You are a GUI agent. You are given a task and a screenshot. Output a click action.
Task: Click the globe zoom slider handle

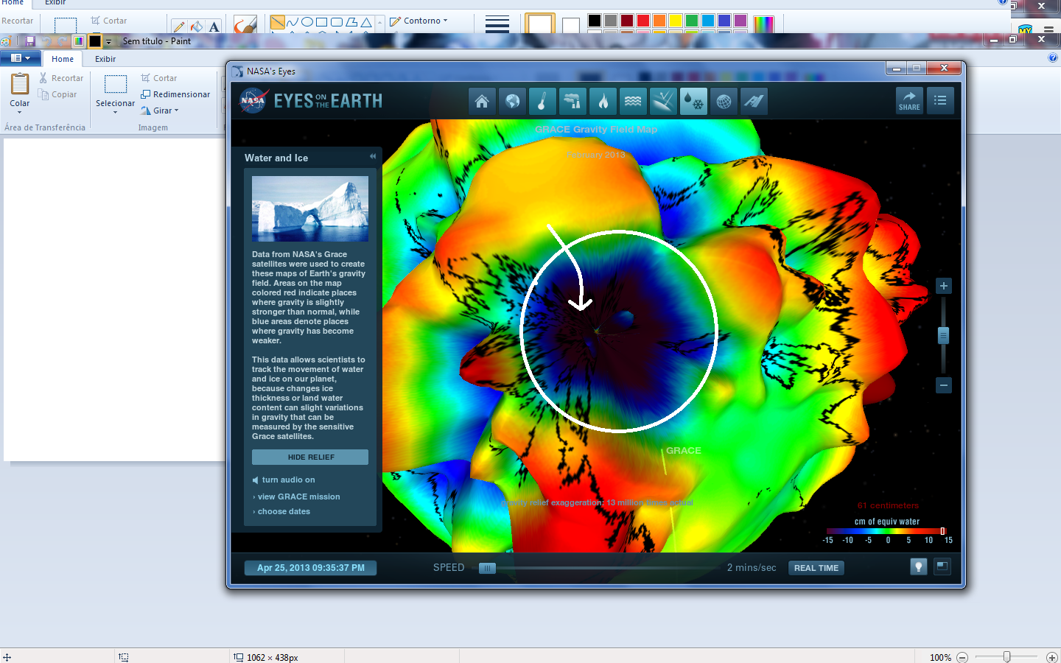[x=943, y=336]
